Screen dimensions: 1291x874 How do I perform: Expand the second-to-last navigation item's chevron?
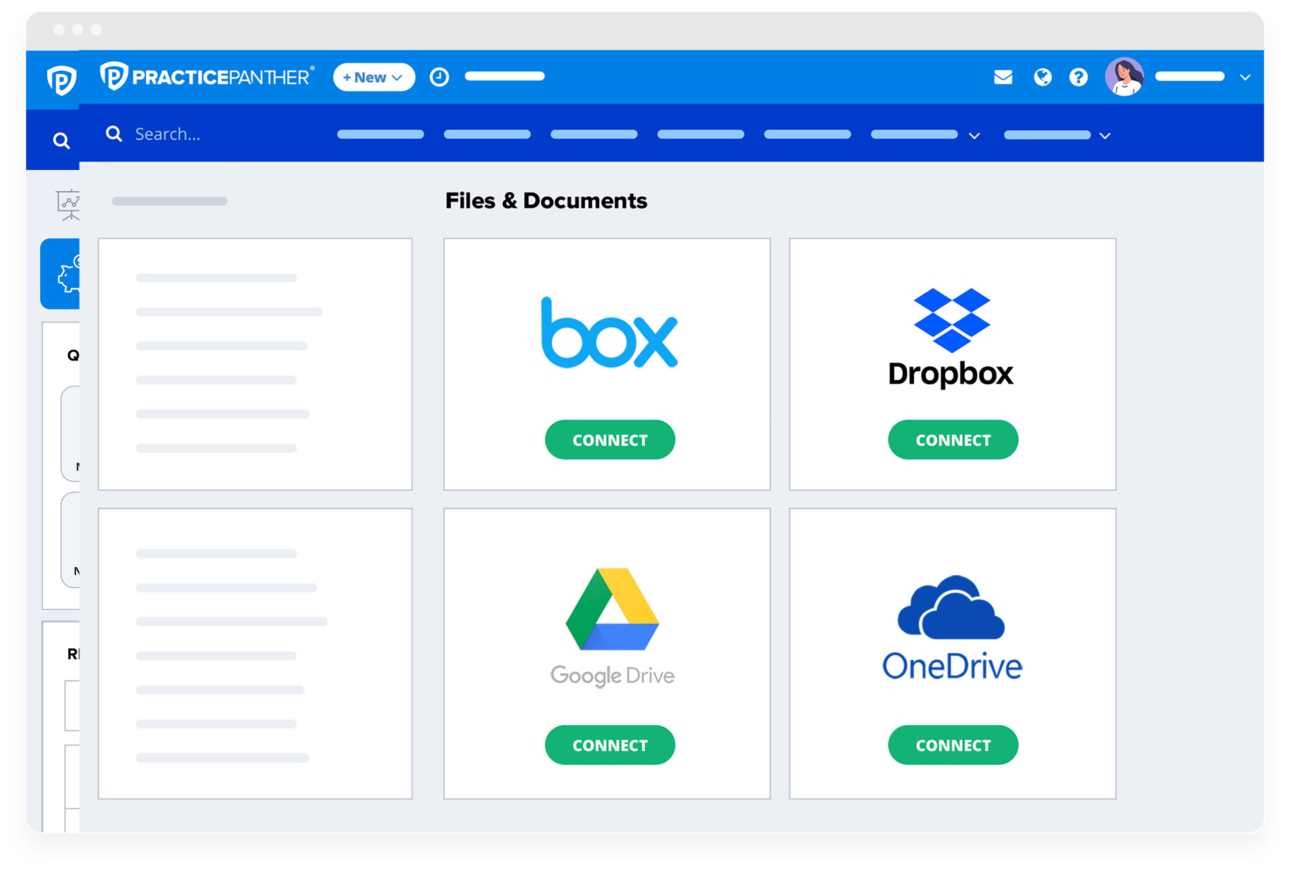(x=975, y=135)
